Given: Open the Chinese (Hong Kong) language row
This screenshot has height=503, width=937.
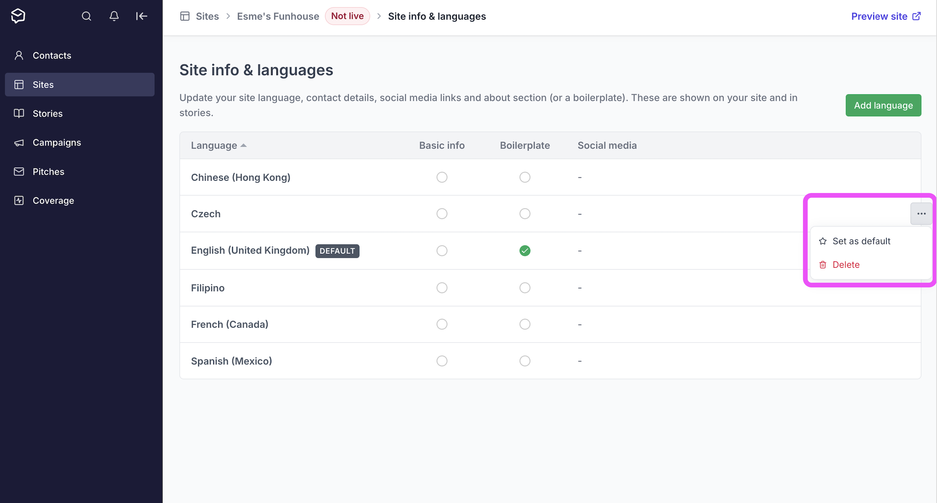Looking at the screenshot, I should point(550,177).
